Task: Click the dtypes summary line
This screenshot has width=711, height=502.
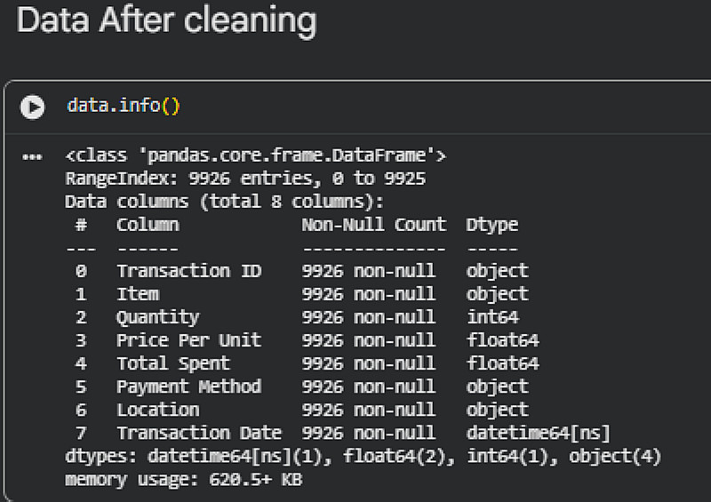Action: (363, 456)
